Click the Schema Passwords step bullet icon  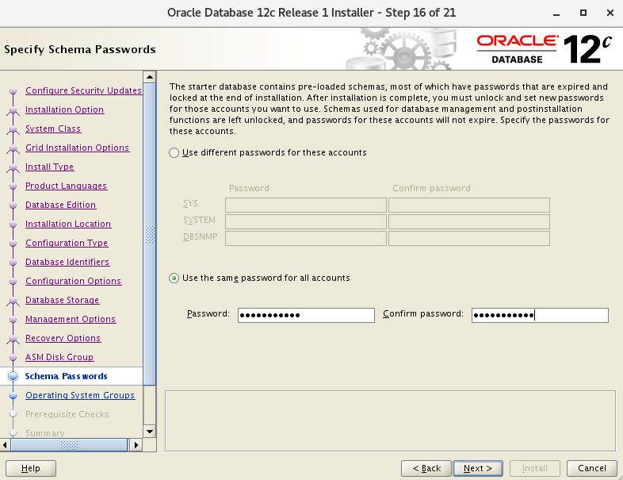click(13, 376)
